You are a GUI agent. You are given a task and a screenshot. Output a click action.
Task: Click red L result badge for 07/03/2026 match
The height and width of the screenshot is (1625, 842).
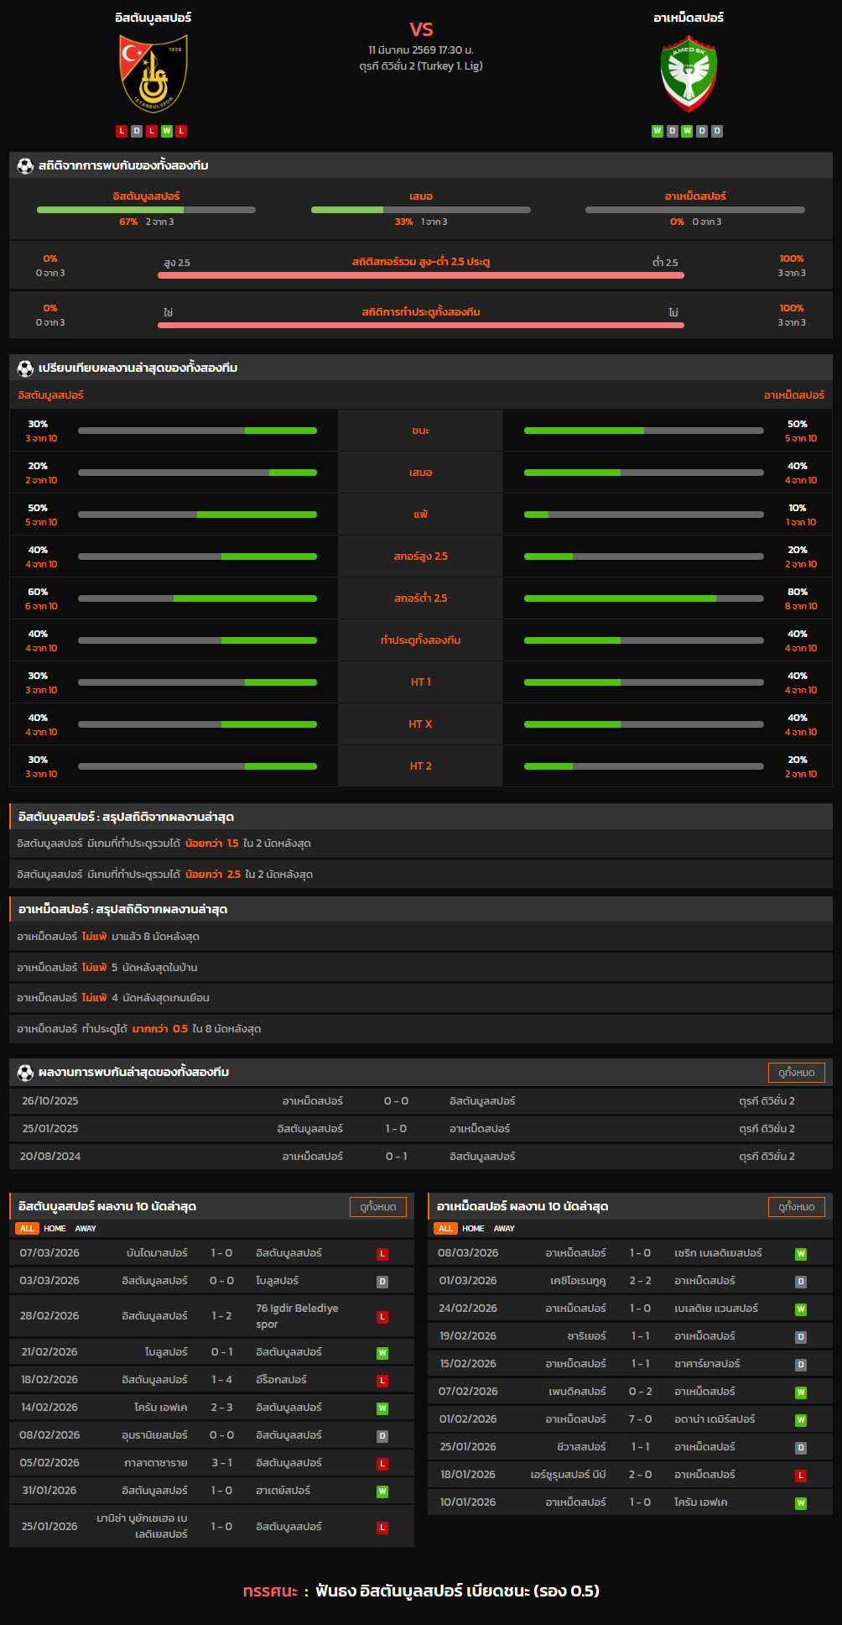[382, 1254]
